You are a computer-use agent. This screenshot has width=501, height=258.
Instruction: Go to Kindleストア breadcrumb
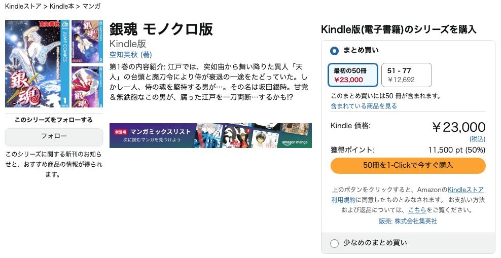point(23,6)
